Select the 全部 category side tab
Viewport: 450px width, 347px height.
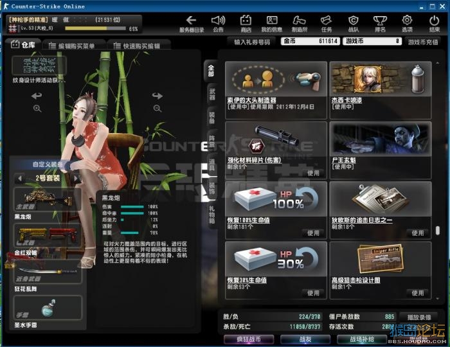coord(211,71)
